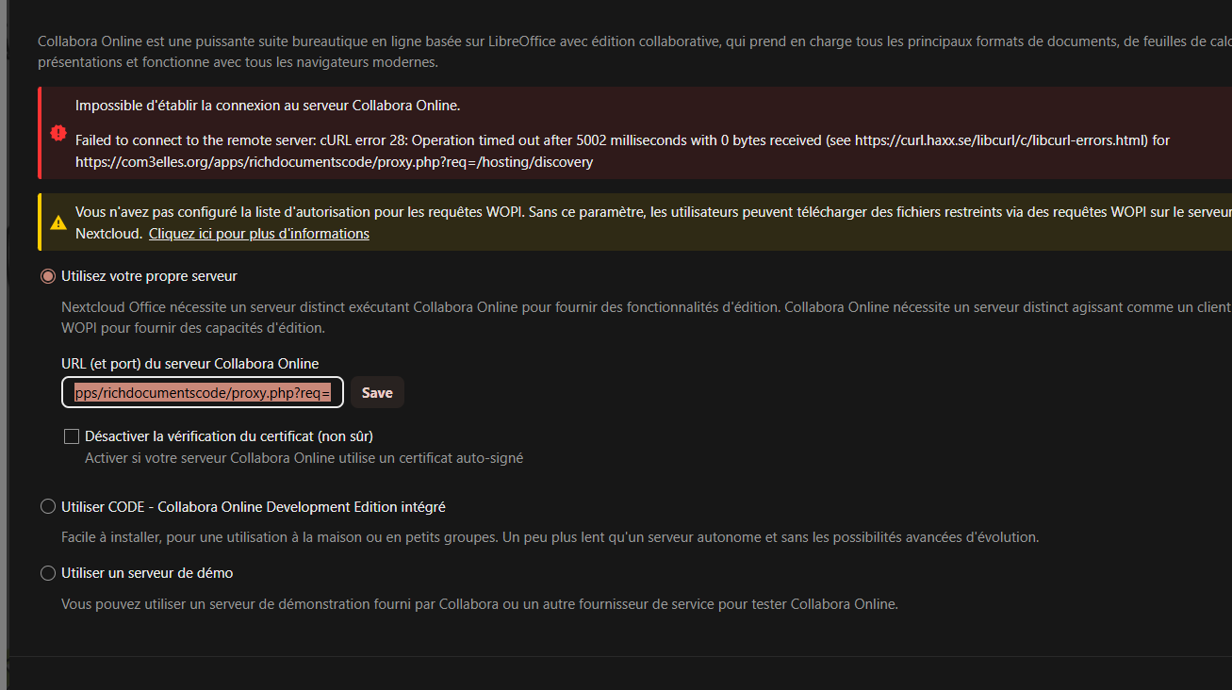Enable "Désactiver la vérification du certificat" checkbox

tap(72, 436)
